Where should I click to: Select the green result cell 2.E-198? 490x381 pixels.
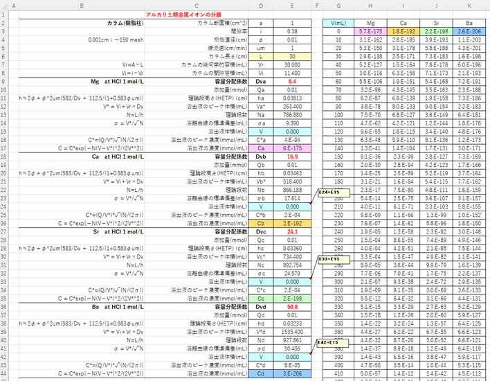[x=292, y=299]
